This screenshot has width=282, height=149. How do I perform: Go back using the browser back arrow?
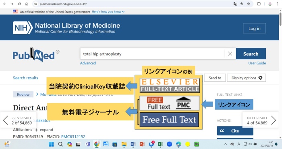(4, 4)
